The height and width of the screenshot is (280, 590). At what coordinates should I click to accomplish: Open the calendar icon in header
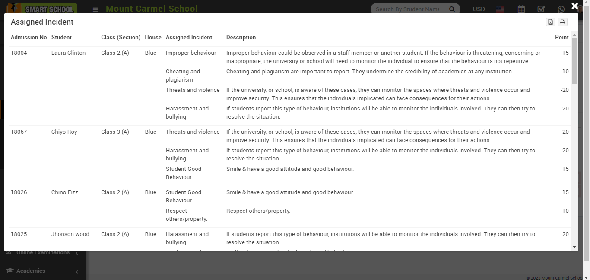[521, 9]
